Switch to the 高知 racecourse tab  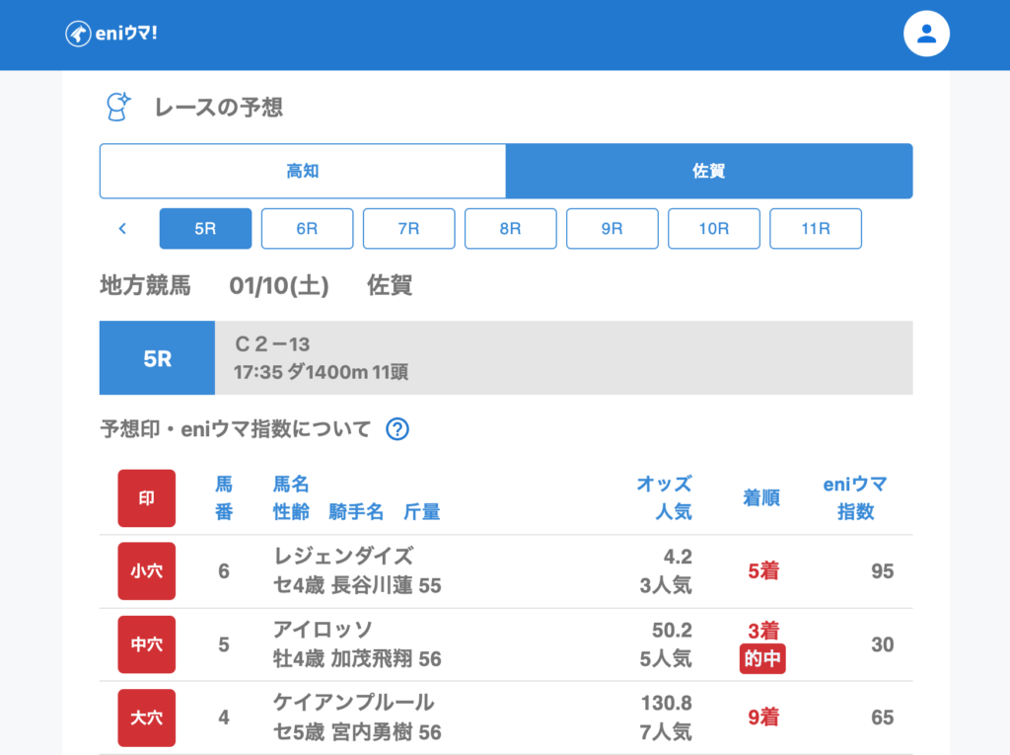[x=303, y=172]
